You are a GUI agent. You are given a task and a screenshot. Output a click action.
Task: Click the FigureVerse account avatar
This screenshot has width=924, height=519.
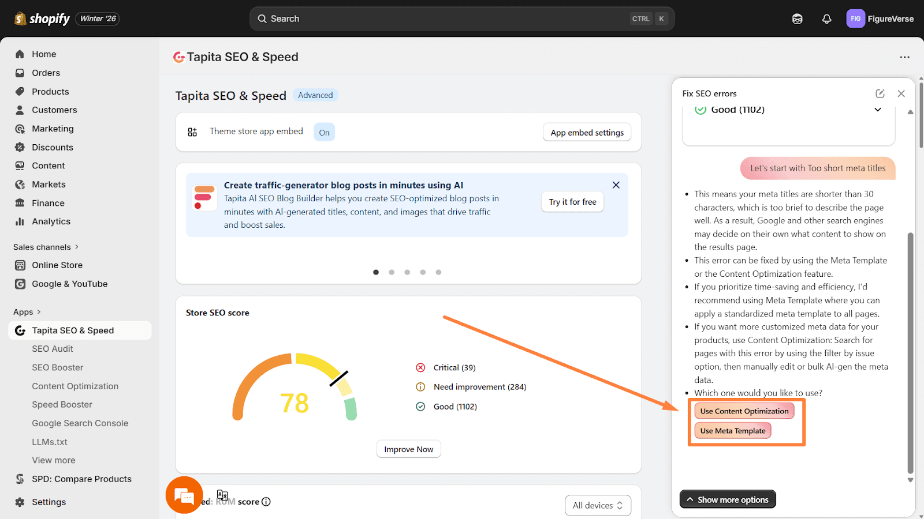[855, 18]
